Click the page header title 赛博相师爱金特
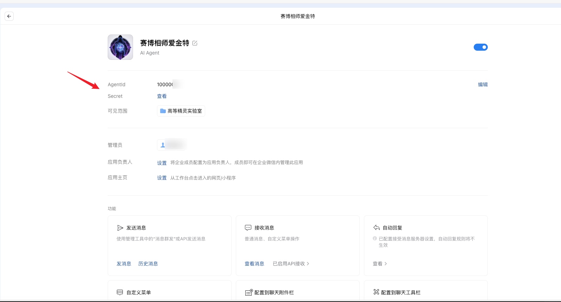Screen dimensions: 561x302 pyautogui.click(x=298, y=16)
